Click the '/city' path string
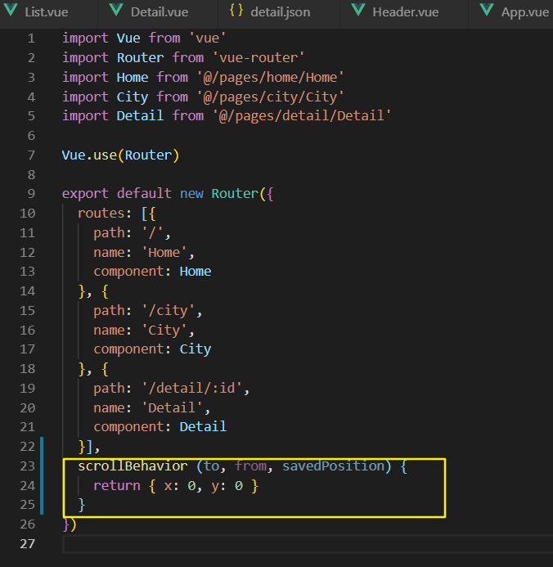The width and height of the screenshot is (553, 567). click(x=169, y=311)
